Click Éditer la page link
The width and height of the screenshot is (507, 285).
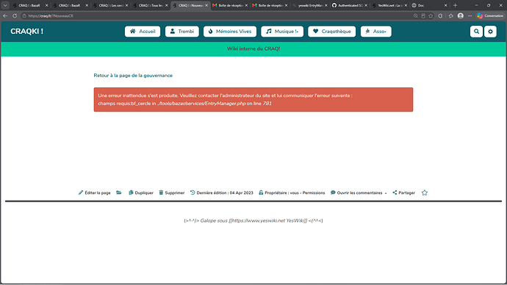[94, 192]
